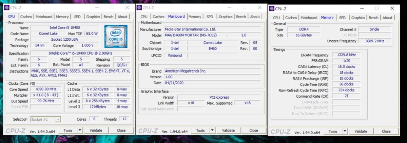The image size is (407, 143).
Task: Select CPU tab in right CPU-Z window
Action: pos(277,18)
